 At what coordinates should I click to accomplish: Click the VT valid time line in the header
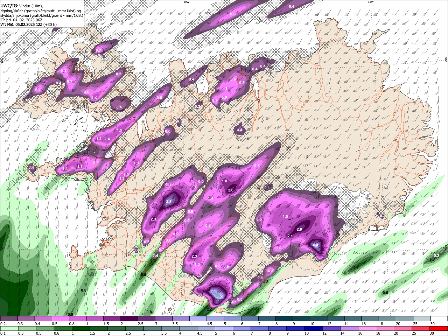tap(29, 24)
